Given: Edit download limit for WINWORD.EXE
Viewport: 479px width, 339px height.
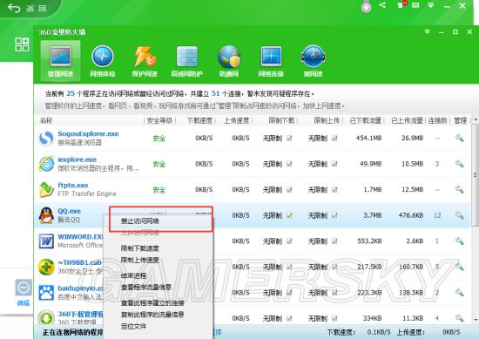Looking at the screenshot, I should click(289, 241).
